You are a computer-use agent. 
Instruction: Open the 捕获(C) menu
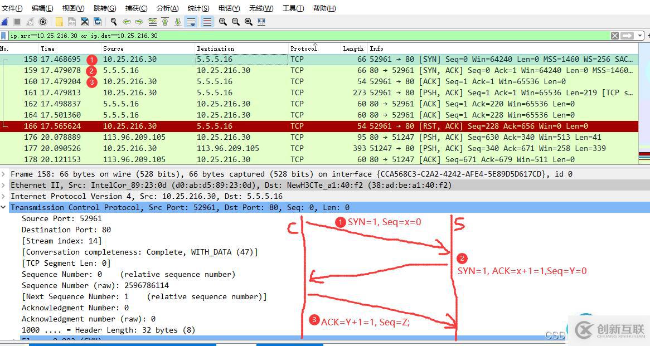pyautogui.click(x=136, y=8)
